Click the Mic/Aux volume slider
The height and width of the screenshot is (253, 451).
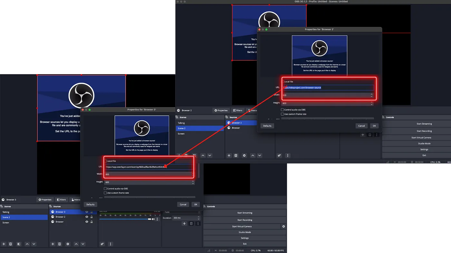(x=125, y=219)
